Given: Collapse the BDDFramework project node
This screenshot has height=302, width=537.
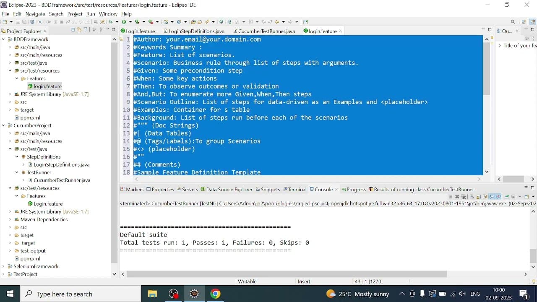Looking at the screenshot, I should click(x=3, y=39).
